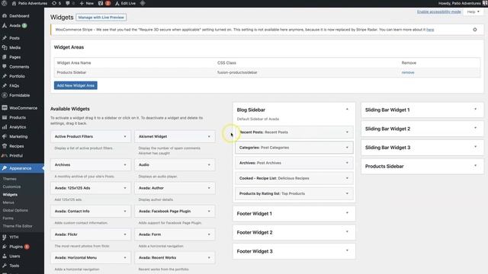Click the plus New icon in admin bar
The height and width of the screenshot is (274, 488).
point(82,3)
